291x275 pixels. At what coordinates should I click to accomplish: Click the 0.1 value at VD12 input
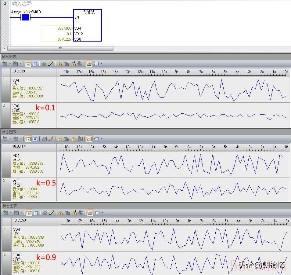pos(69,34)
